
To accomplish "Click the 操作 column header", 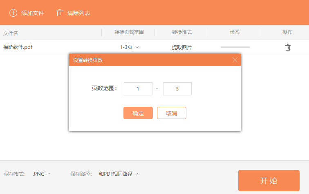I will tap(287, 32).
